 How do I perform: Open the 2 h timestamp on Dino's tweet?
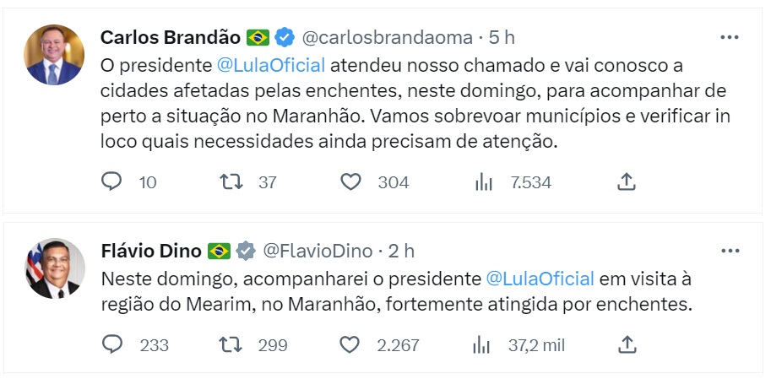click(x=402, y=251)
